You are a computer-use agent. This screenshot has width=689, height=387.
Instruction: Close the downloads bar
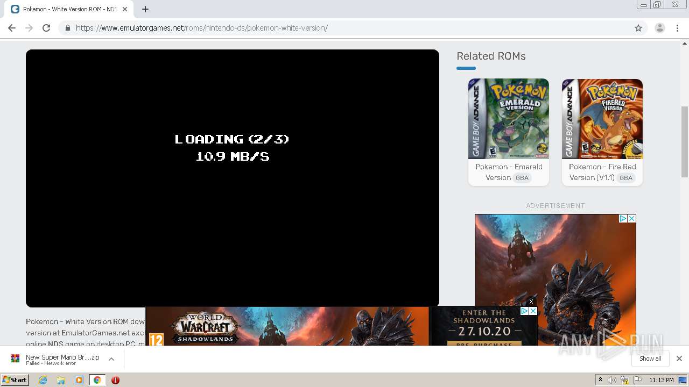click(679, 359)
